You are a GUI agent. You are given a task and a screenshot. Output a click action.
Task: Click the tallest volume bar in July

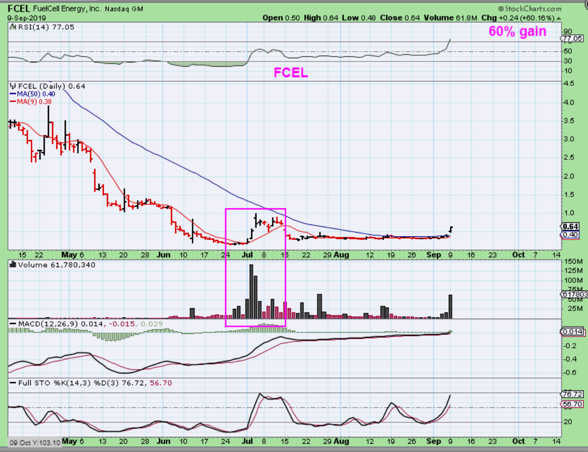coord(251,291)
